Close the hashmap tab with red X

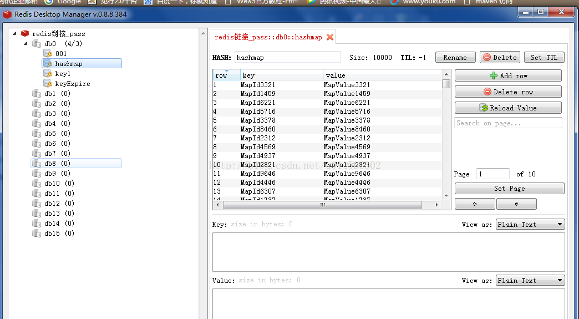click(x=330, y=37)
